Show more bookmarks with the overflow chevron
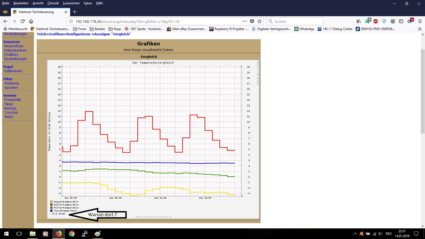This screenshot has width=425, height=239. 420,29
